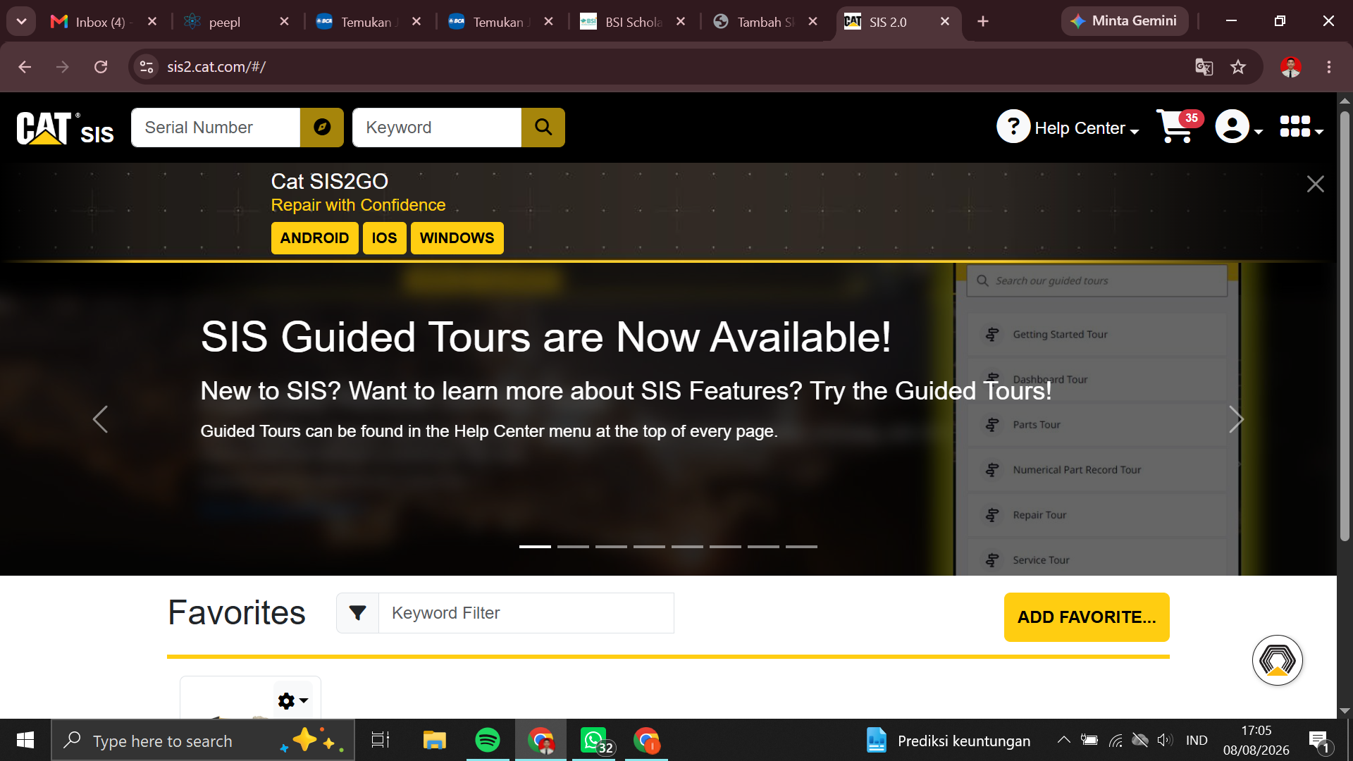This screenshot has width=1353, height=761.
Task: Select the first carousel slide indicator
Action: coord(535,547)
